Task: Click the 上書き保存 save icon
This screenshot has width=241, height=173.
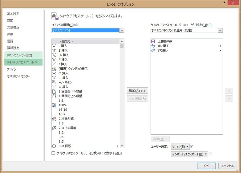Action: 153,41
